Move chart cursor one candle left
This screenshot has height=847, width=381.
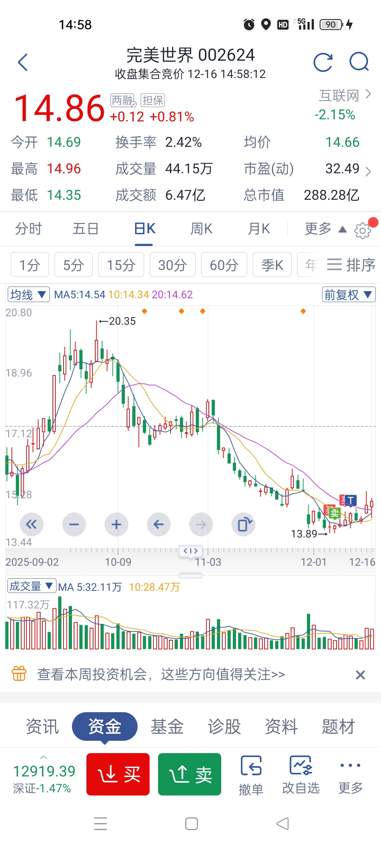(159, 524)
